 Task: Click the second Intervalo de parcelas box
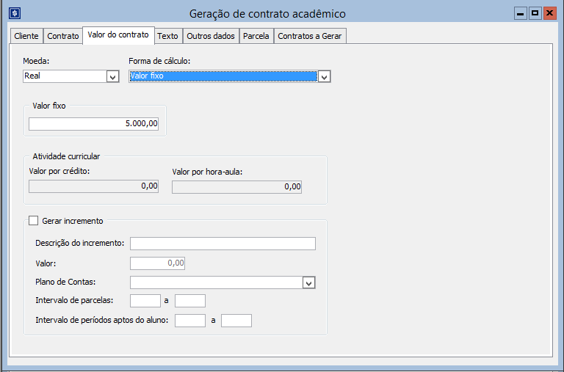[x=190, y=301]
